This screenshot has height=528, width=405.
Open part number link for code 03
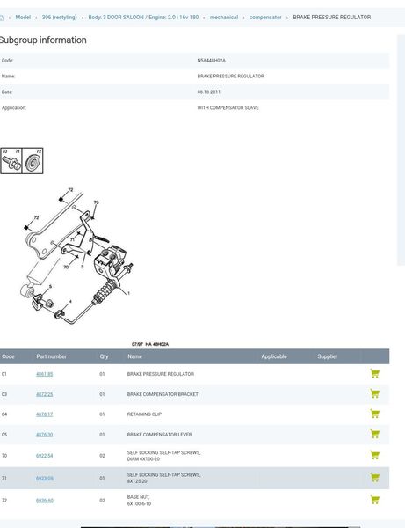(44, 394)
